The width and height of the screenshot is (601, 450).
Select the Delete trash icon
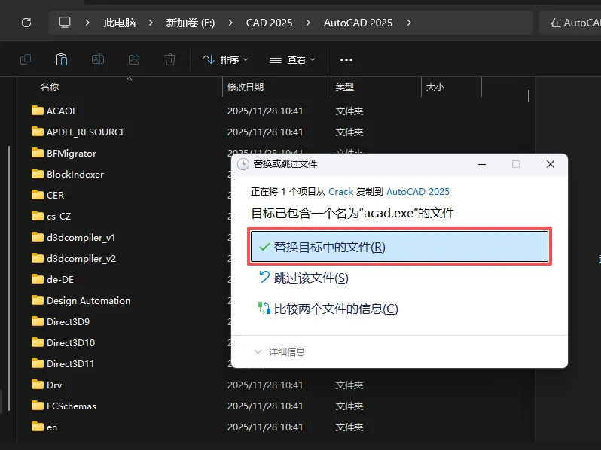point(170,59)
